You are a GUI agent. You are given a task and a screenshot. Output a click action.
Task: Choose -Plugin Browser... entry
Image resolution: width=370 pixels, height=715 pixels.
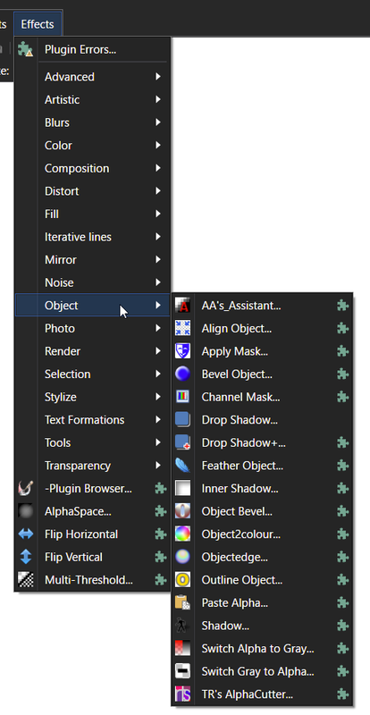(92, 488)
